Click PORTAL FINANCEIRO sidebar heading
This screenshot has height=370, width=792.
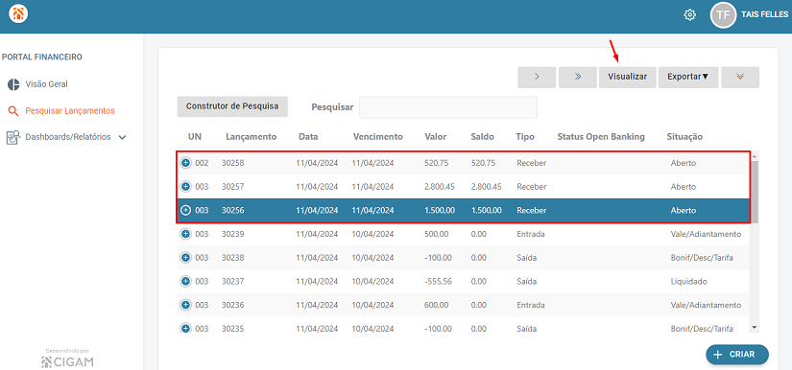(x=42, y=57)
